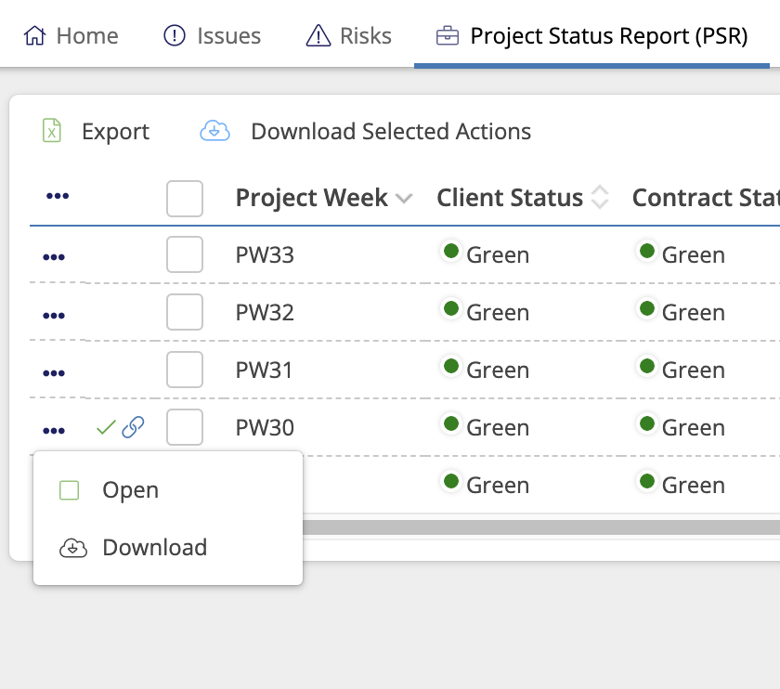Viewport: 780px width, 689px height.
Task: Open the three-dot menu for PW32
Action: tap(54, 315)
